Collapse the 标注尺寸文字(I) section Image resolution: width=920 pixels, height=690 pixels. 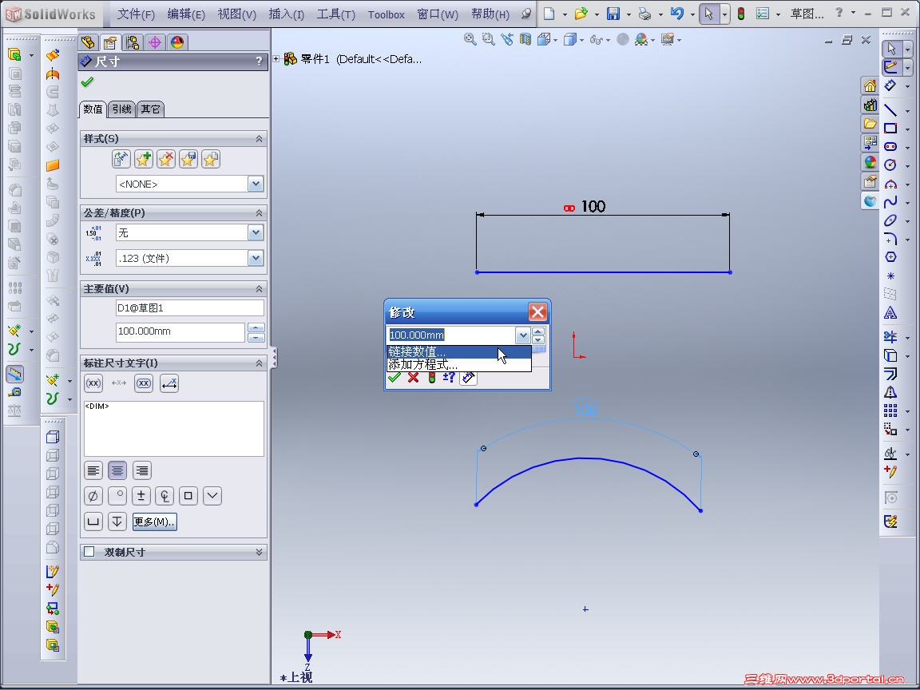click(x=259, y=363)
